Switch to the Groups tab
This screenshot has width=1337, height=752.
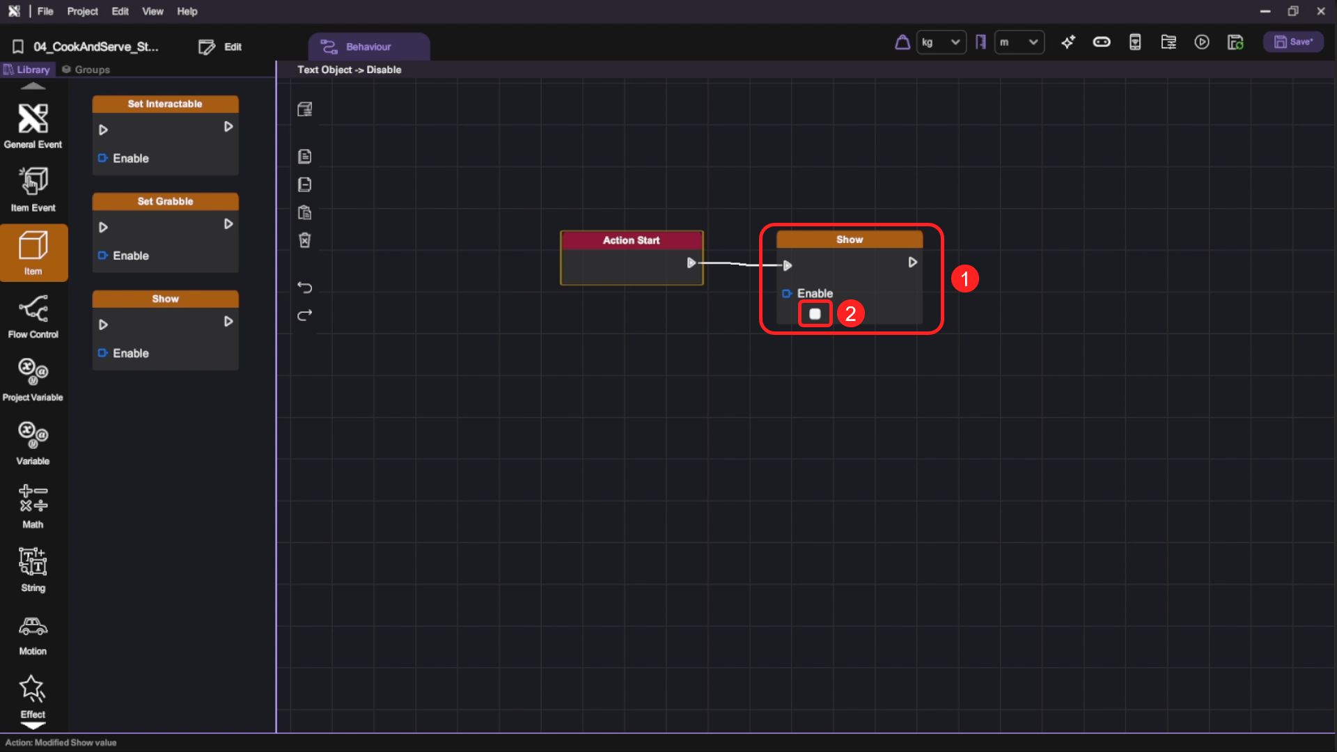[x=86, y=70]
